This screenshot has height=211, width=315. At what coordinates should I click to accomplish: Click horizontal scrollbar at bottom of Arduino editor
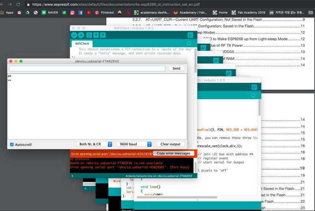(x=177, y=197)
